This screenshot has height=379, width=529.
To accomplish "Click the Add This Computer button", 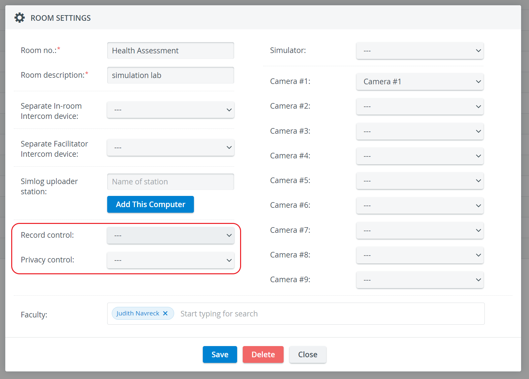I will pos(150,204).
